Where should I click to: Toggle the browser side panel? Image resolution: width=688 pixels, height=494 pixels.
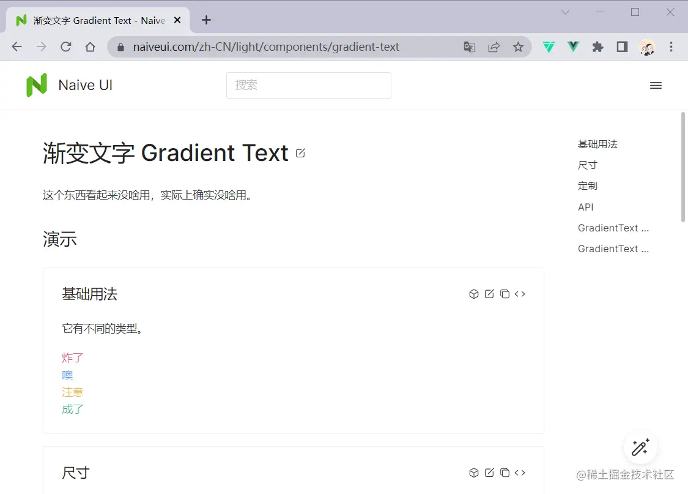tap(622, 47)
